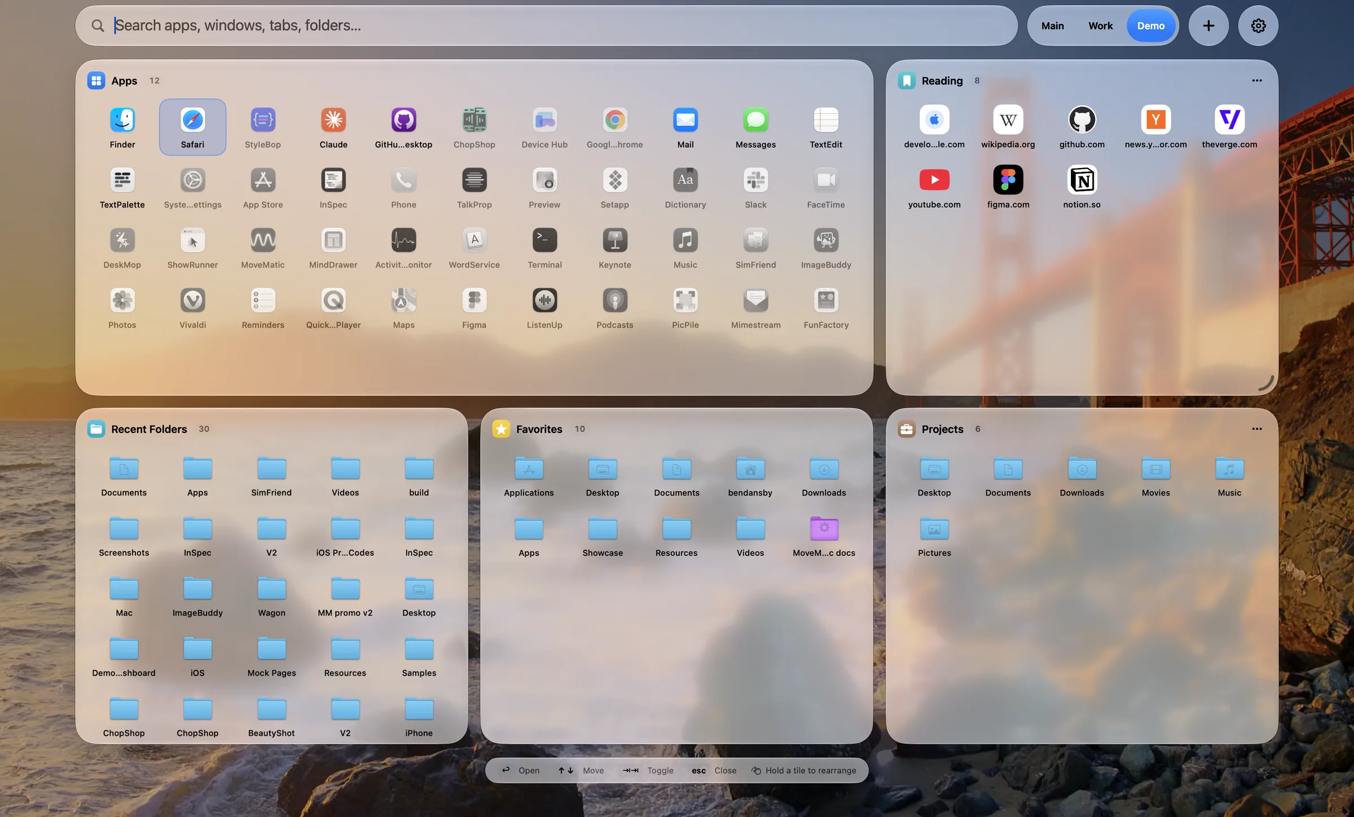Open the Messages app tile
1354x817 pixels.
(x=756, y=127)
